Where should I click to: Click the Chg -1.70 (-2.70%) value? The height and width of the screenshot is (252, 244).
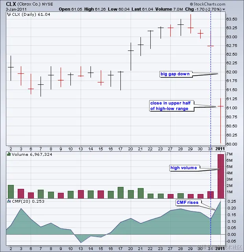click(x=203, y=9)
